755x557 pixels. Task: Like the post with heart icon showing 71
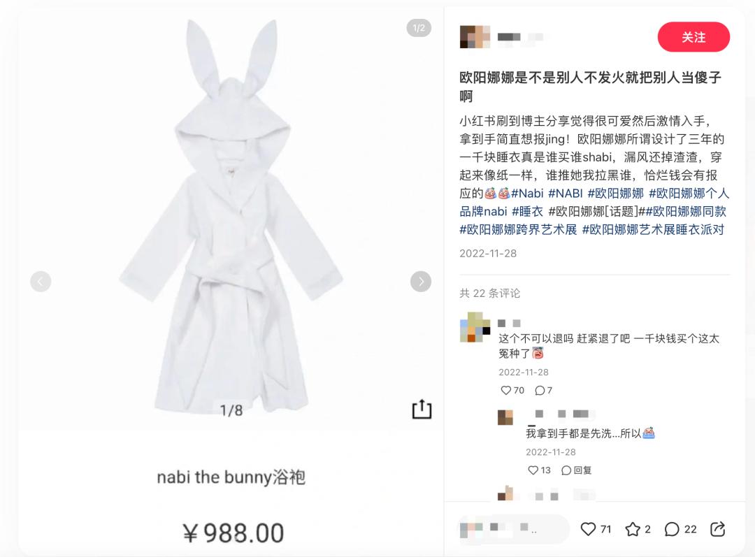coord(589,529)
